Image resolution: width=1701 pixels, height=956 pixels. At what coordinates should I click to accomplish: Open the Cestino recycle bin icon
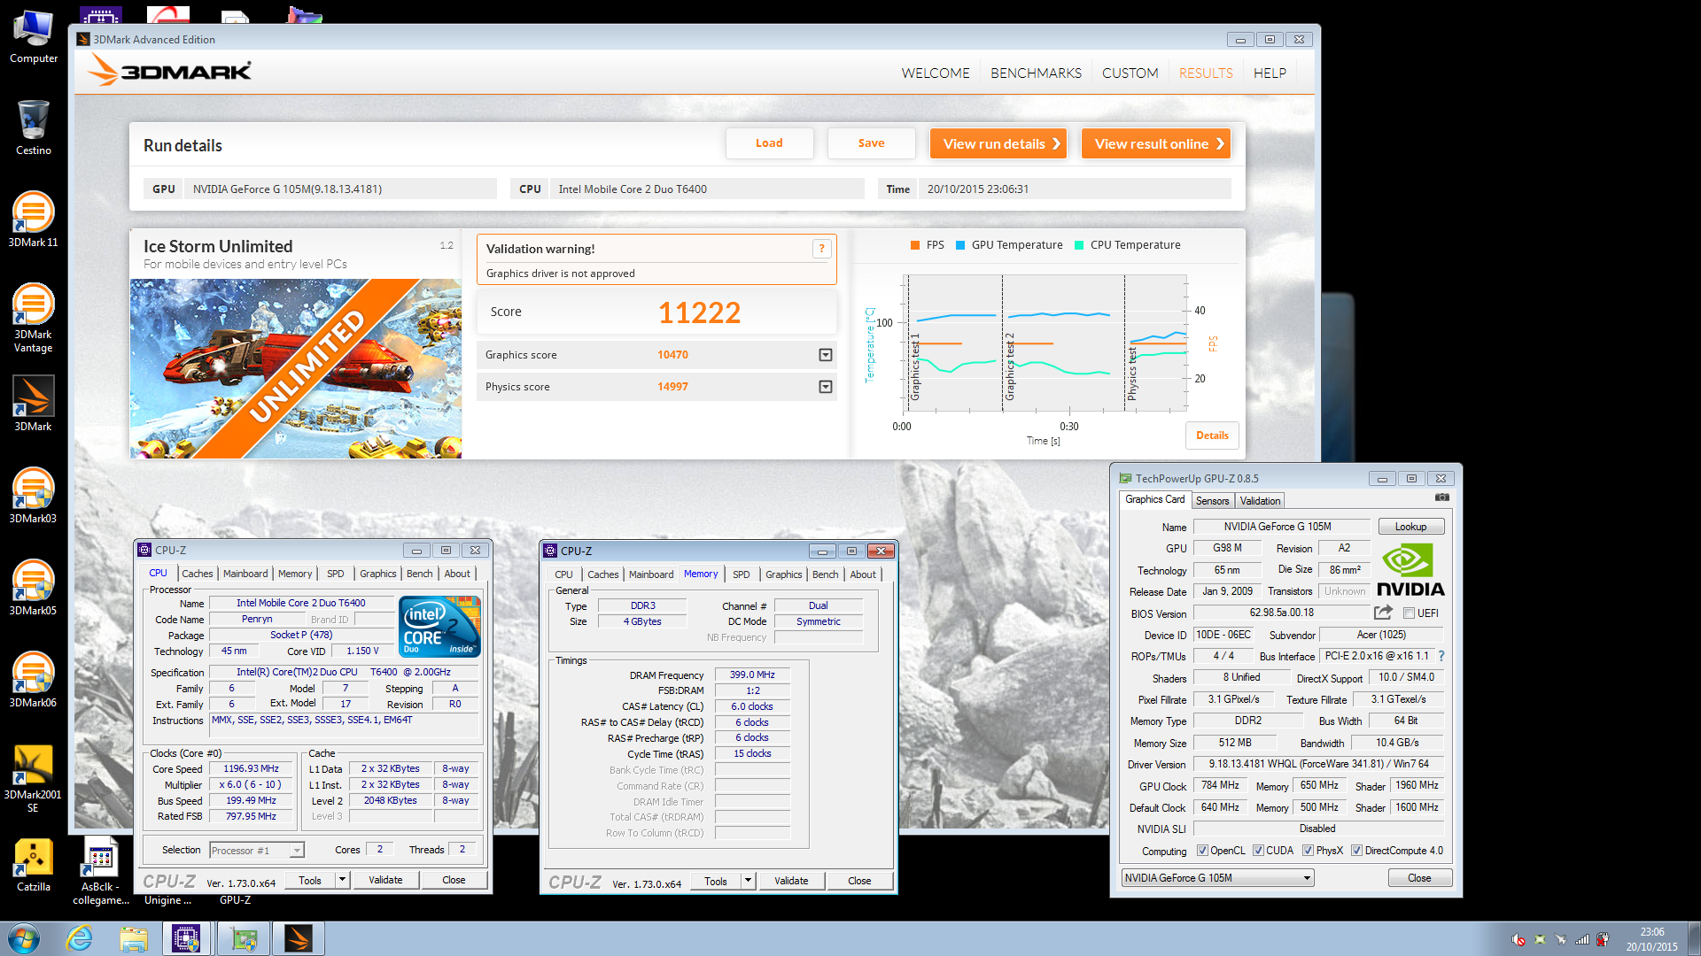(x=34, y=127)
